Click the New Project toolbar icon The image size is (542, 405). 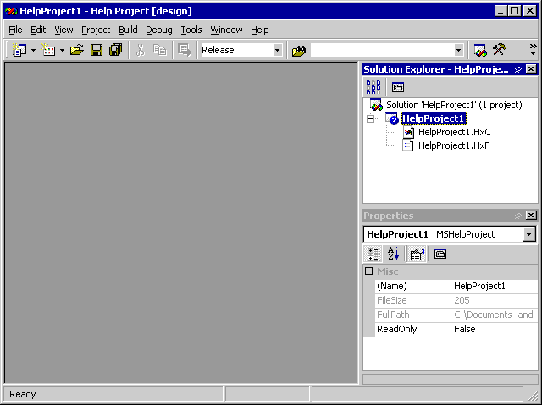tap(19, 50)
